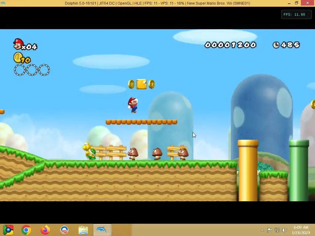Open the Obama logo app in the taskbar

(64, 230)
